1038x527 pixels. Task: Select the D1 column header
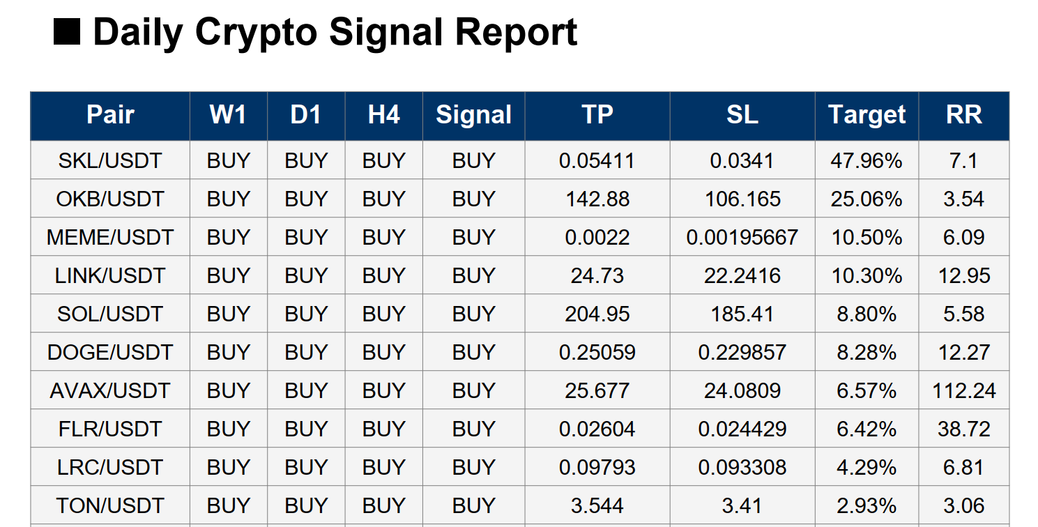[x=305, y=115]
